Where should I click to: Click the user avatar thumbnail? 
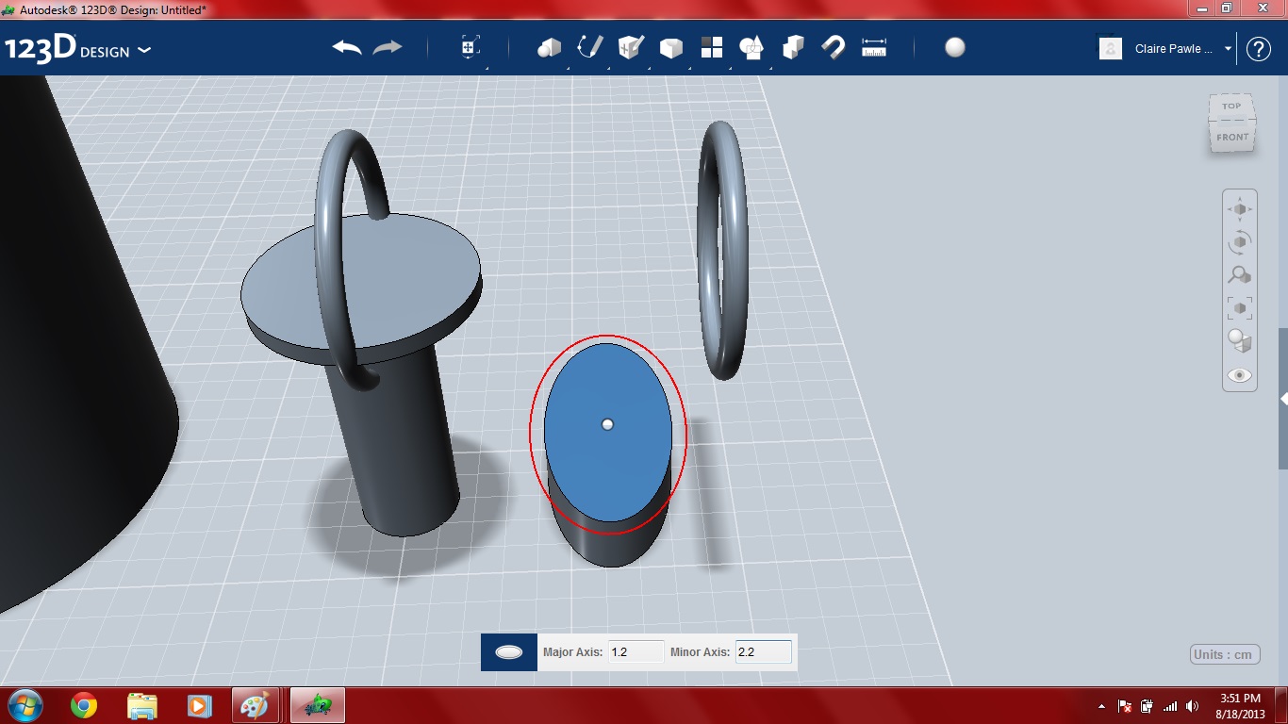1111,49
